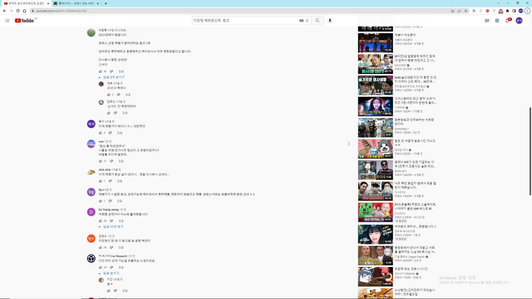Expand 이원형's comment with 간략히 toggle
Viewport: 532px width, 299px height.
(103, 65)
